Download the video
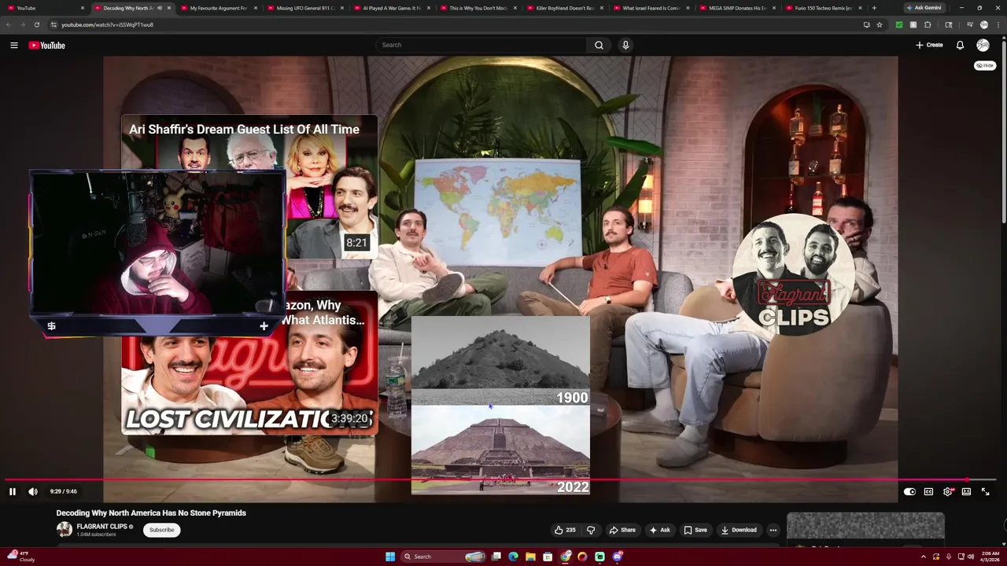 [739, 530]
